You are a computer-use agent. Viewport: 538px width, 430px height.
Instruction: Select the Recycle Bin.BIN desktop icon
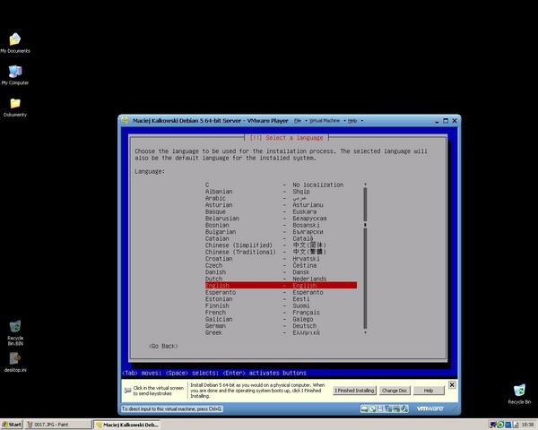pos(15,332)
